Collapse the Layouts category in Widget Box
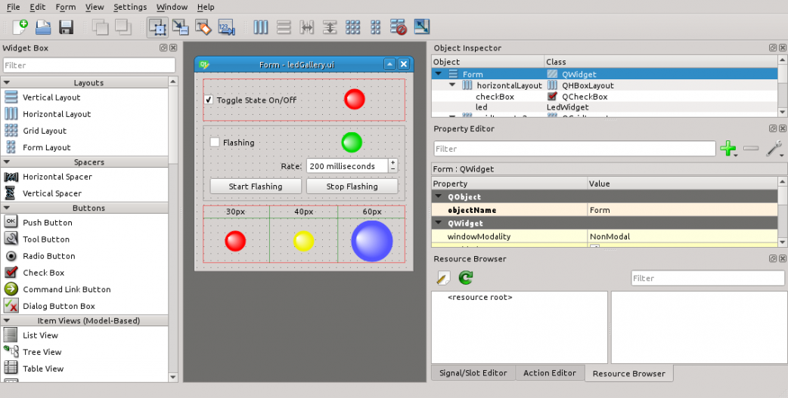 pyautogui.click(x=8, y=82)
